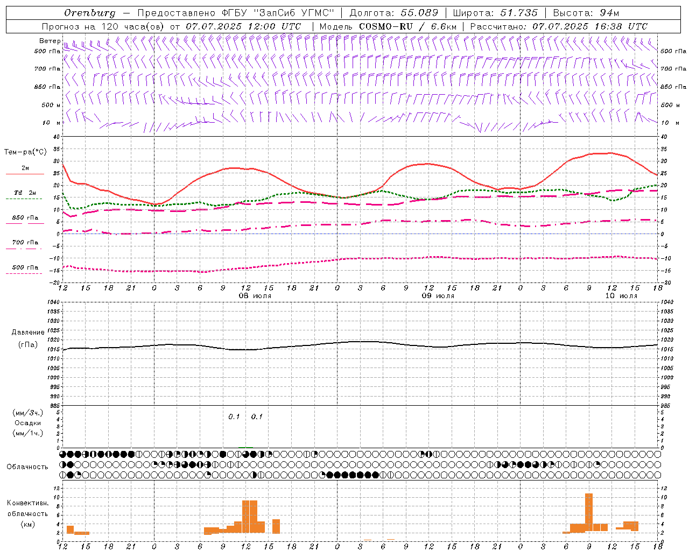
Task: Click the 'Модель COSMO-RU / 6.6км' label
Action: tap(388, 26)
